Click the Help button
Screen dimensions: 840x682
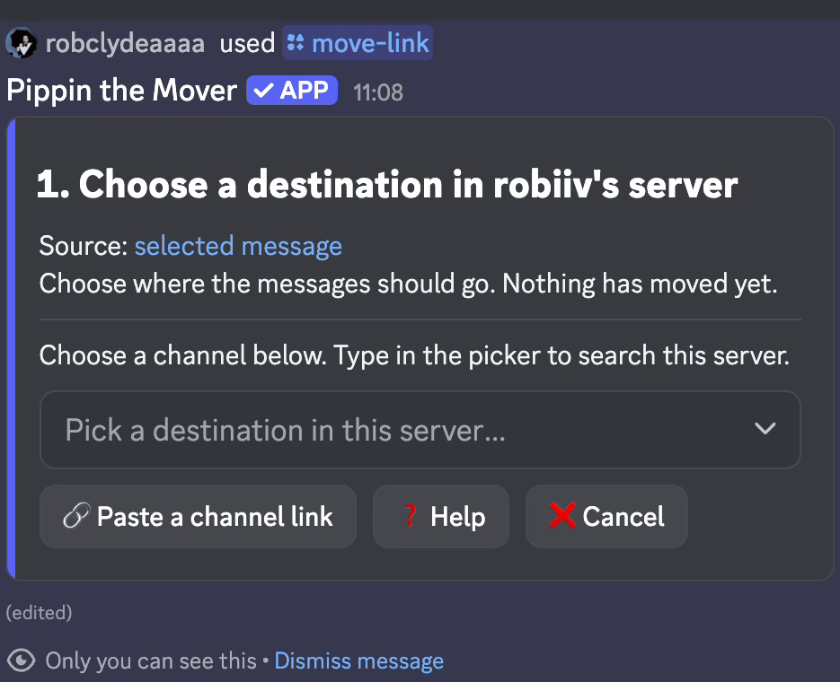[x=441, y=516]
